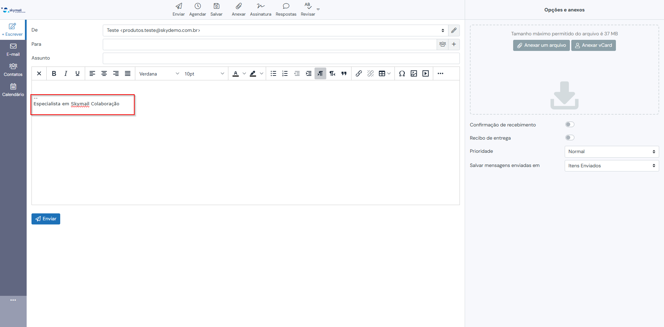The width and height of the screenshot is (664, 327).
Task: Click the Anexar um arquivo button
Action: [x=541, y=45]
